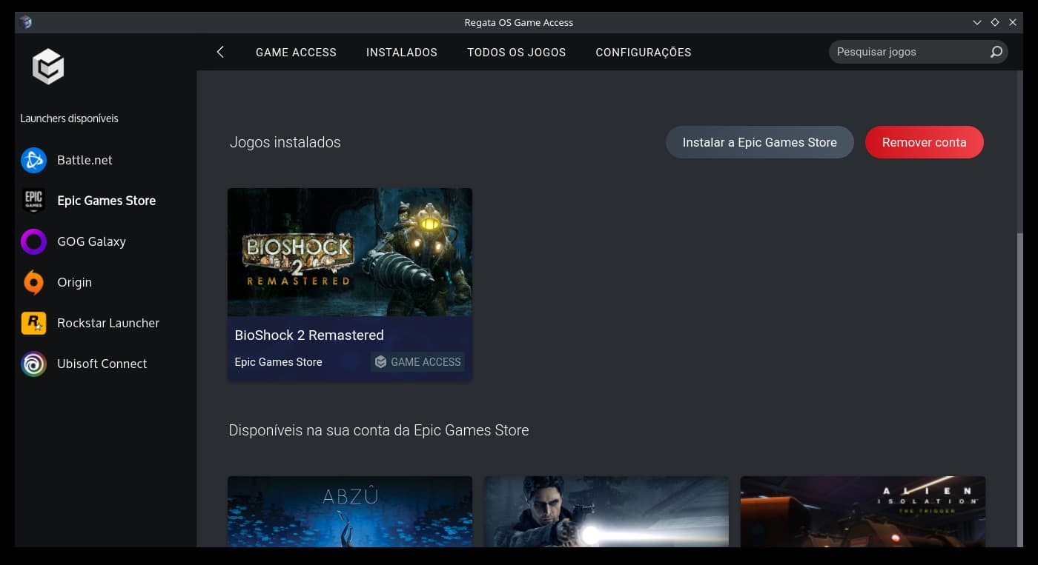Click the Ubisoft Connect swirl icon
Viewport: 1038px width, 565px height.
pos(33,364)
